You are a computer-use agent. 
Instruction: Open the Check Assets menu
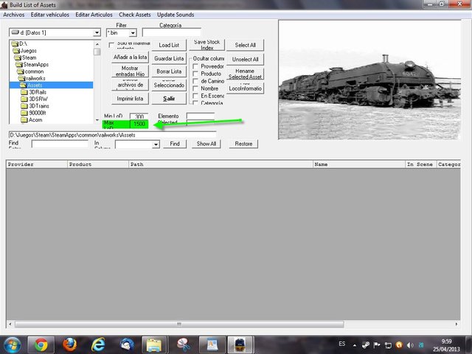tap(136, 15)
